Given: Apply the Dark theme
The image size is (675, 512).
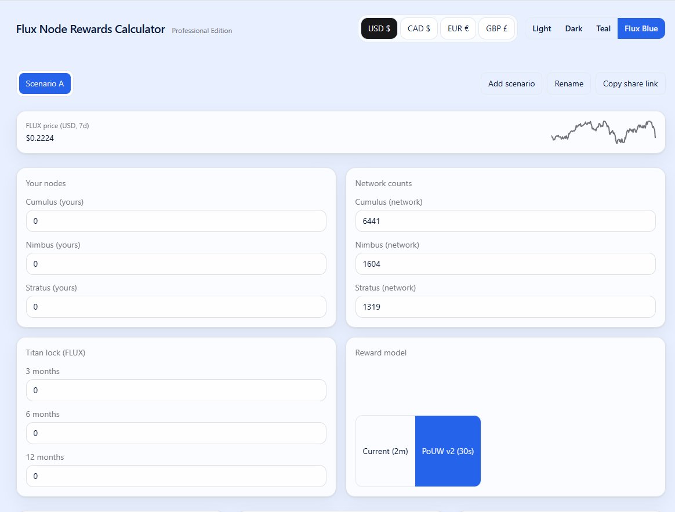Looking at the screenshot, I should tap(574, 28).
